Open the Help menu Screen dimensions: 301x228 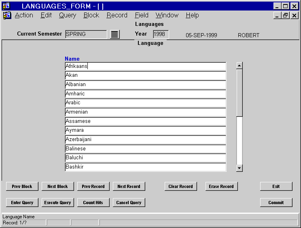[192, 15]
